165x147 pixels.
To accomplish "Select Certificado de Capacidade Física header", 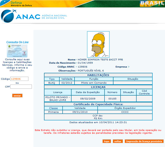I will click(x=98, y=104).
